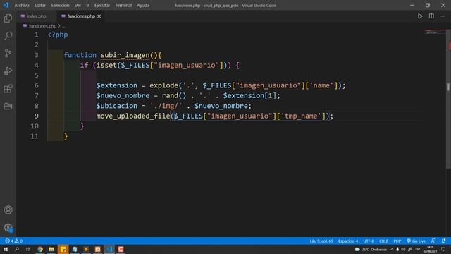The image size is (451, 254).
Task: Open the errors and warnings problems indicator
Action: pyautogui.click(x=13, y=241)
